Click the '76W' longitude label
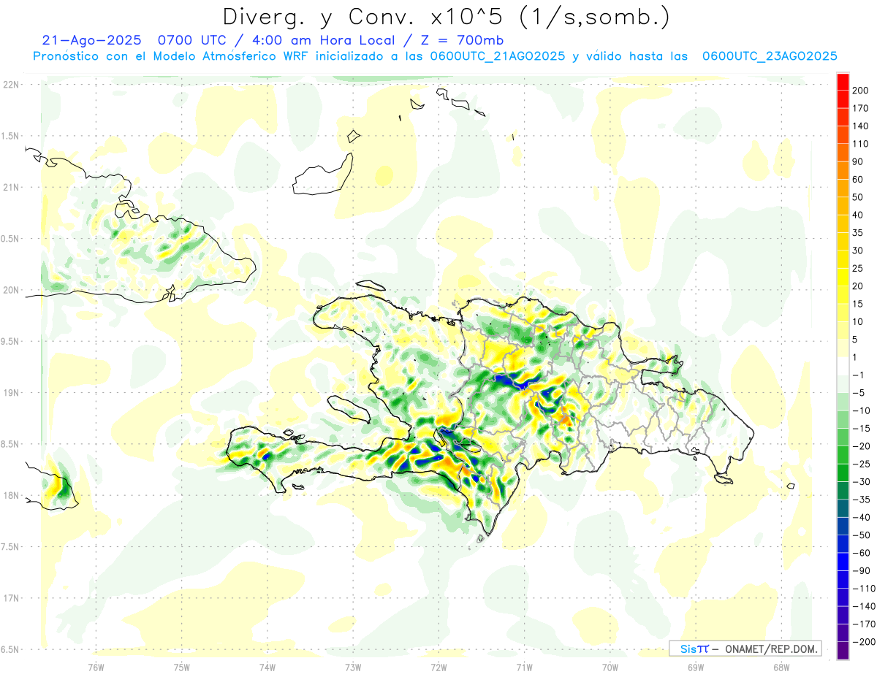Screen dimensions: 877x677 click(96, 667)
